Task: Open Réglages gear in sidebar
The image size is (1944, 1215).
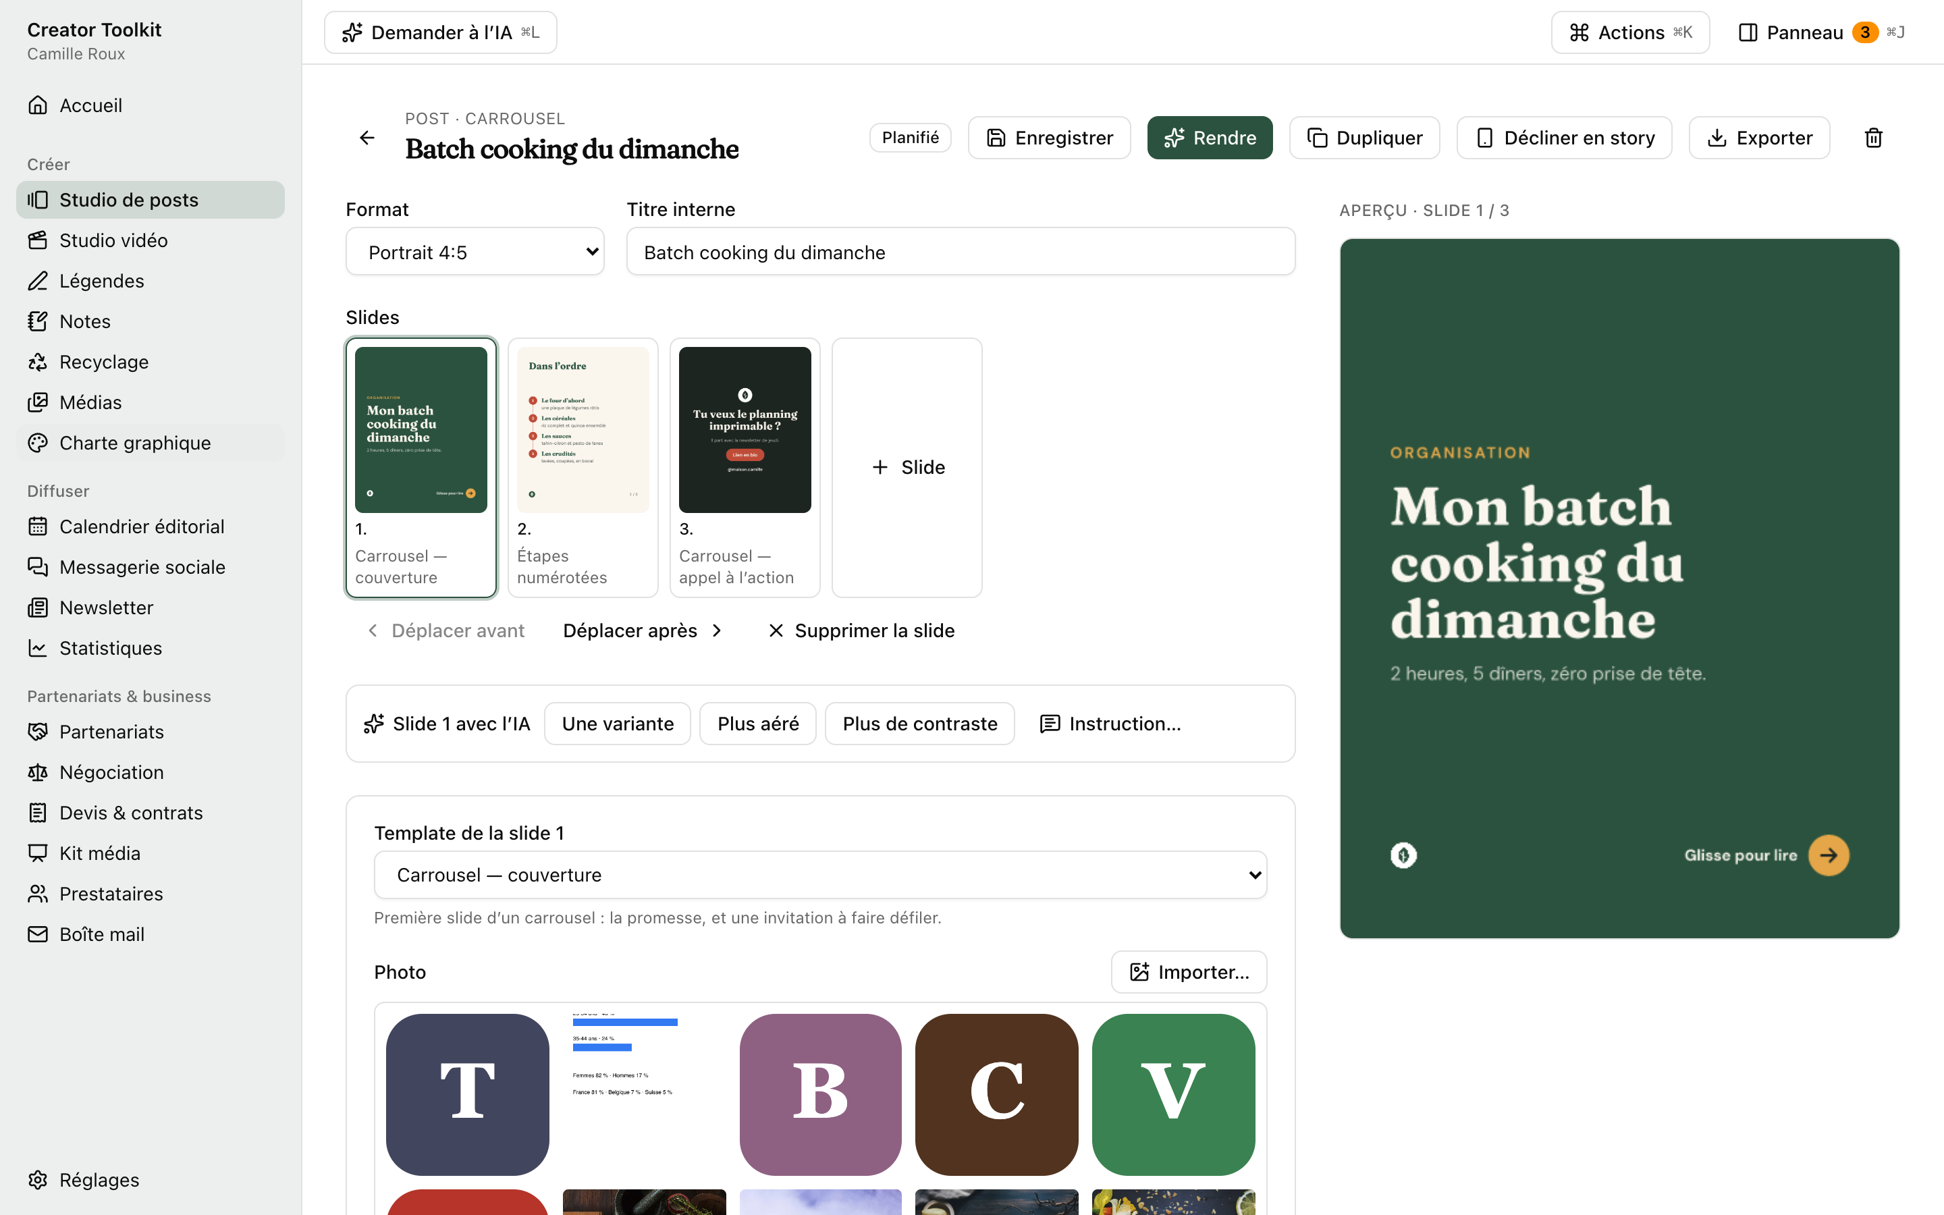Action: coord(38,1180)
